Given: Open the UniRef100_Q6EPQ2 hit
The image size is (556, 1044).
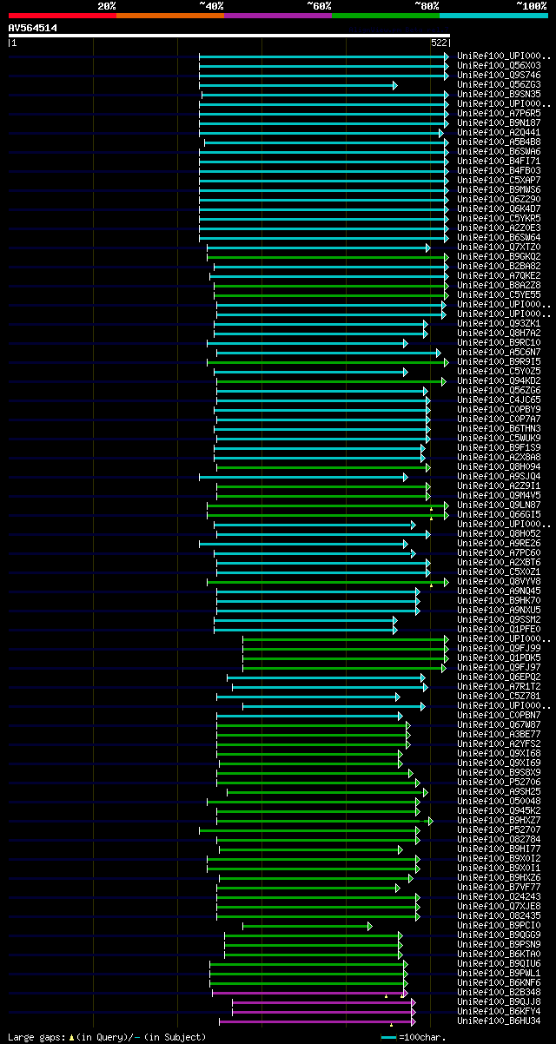Looking at the screenshot, I should pos(499,677).
